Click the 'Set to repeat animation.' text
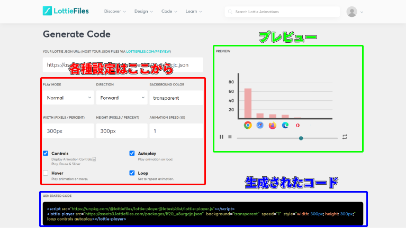Viewport: 406px width, 228px height. pyautogui.click(x=156, y=179)
